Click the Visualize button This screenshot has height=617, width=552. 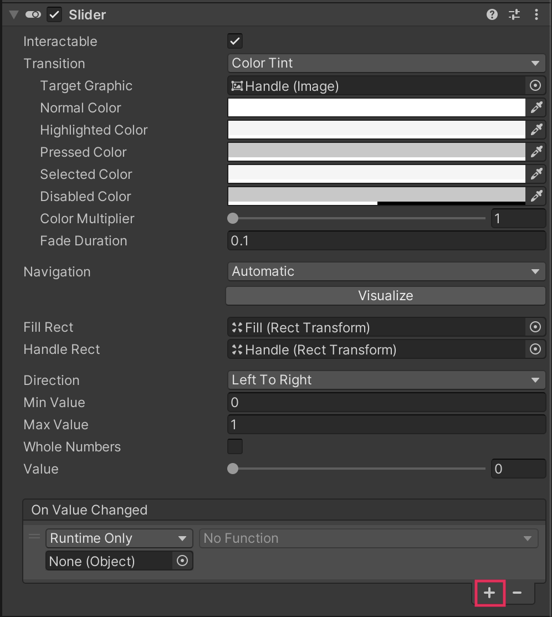click(386, 296)
